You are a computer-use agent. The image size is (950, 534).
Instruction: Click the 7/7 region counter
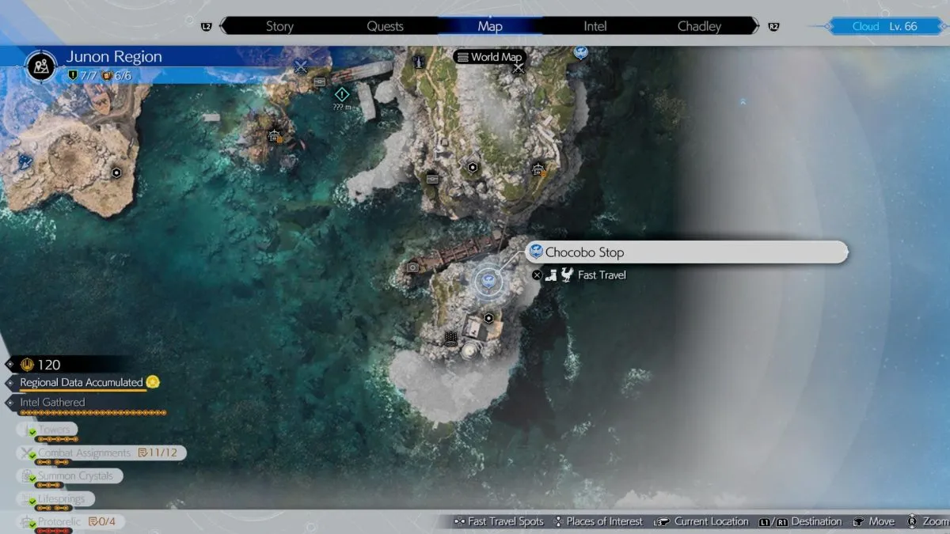pyautogui.click(x=82, y=75)
